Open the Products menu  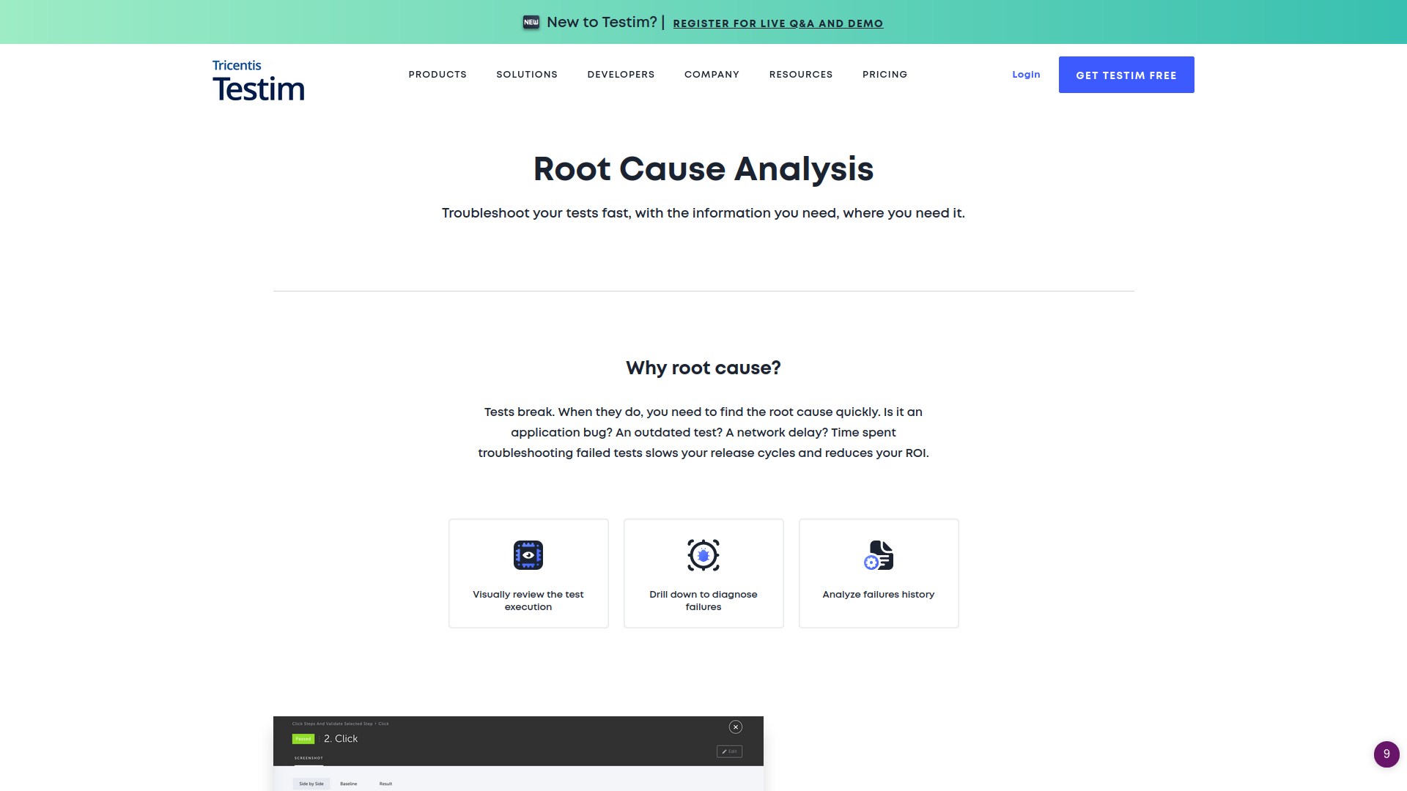437,75
